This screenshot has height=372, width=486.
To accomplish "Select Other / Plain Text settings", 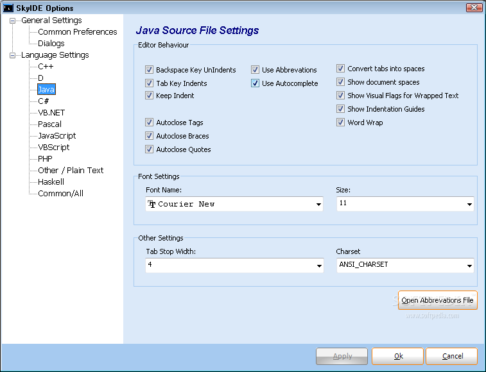I will (x=71, y=171).
